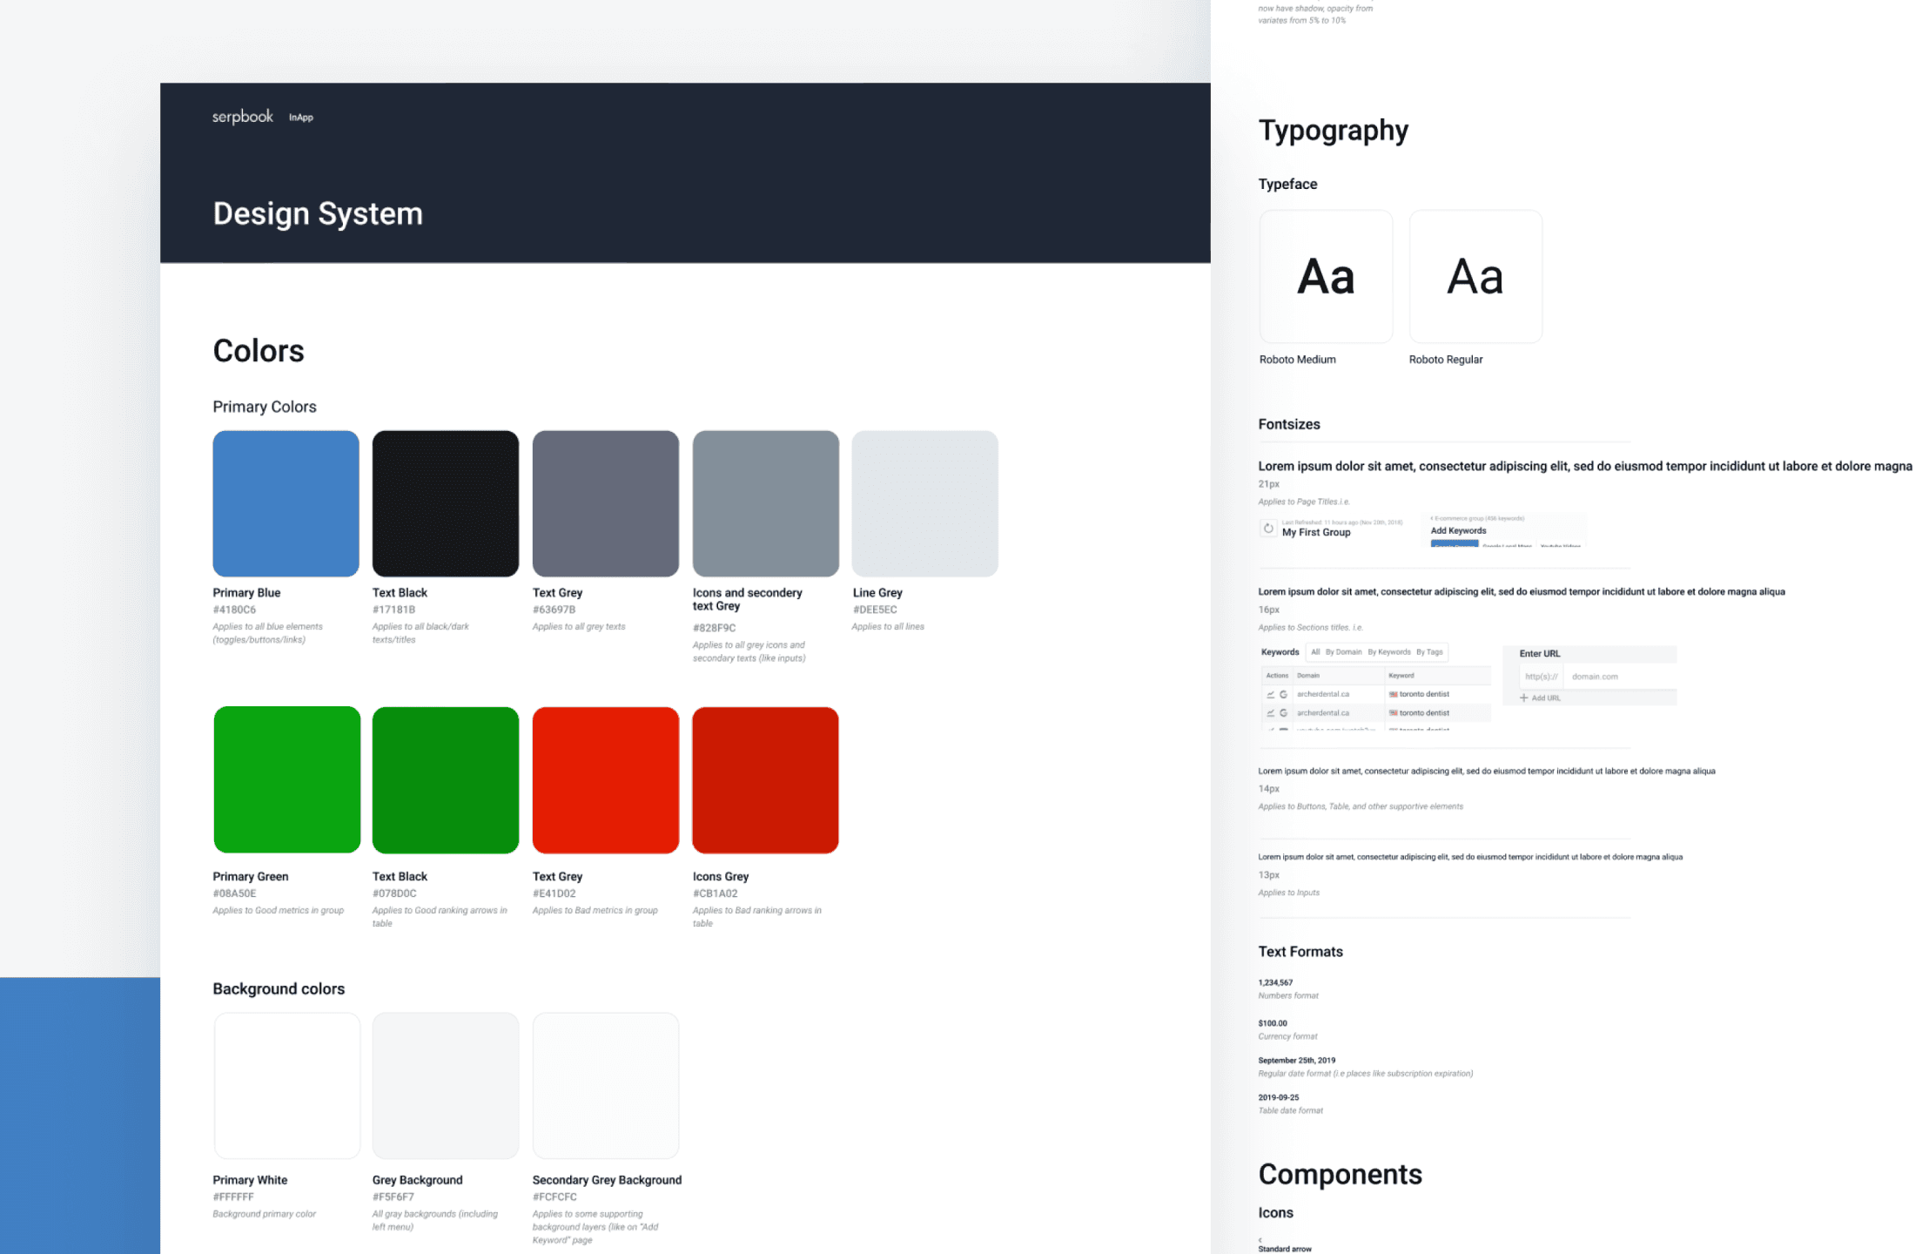This screenshot has height=1254, width=1915.
Task: Click the serpbook logo in the header
Action: coord(243,117)
